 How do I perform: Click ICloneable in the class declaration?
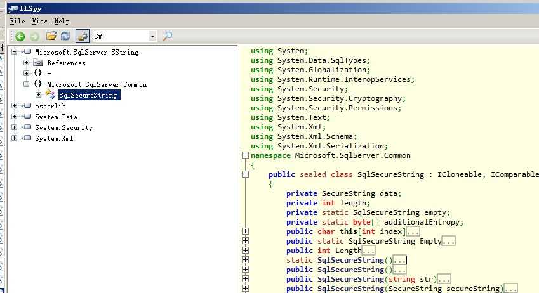coord(459,174)
